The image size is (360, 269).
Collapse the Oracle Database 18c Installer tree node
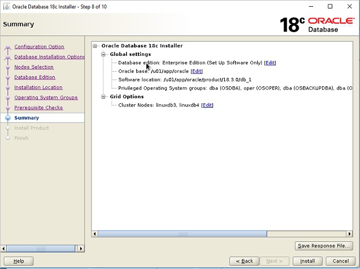[95, 46]
